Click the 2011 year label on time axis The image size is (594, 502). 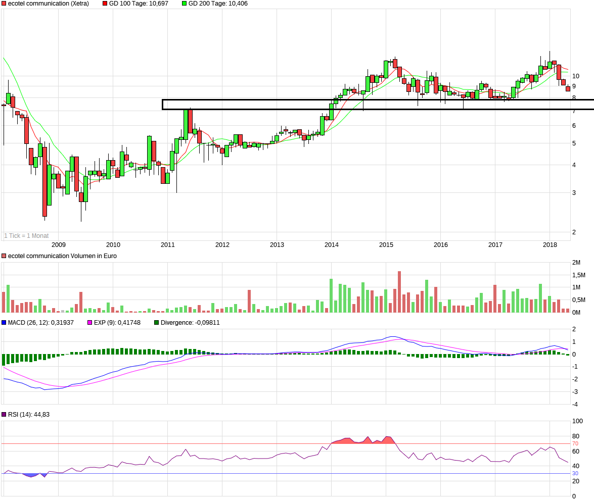(x=167, y=244)
